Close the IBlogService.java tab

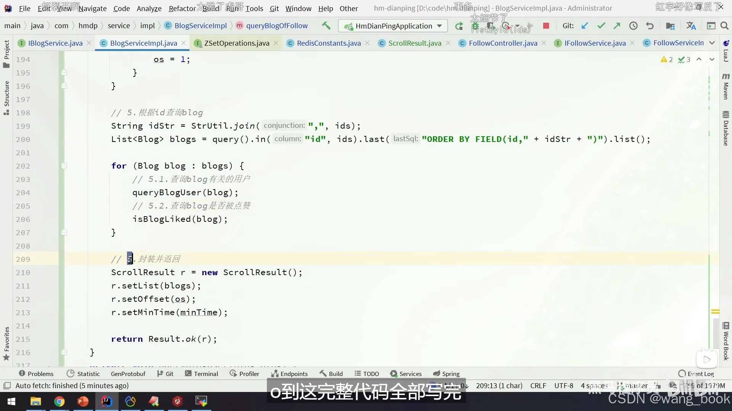tap(89, 43)
